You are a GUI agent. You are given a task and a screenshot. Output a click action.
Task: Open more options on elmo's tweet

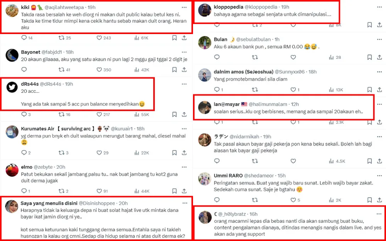[x=184, y=167]
